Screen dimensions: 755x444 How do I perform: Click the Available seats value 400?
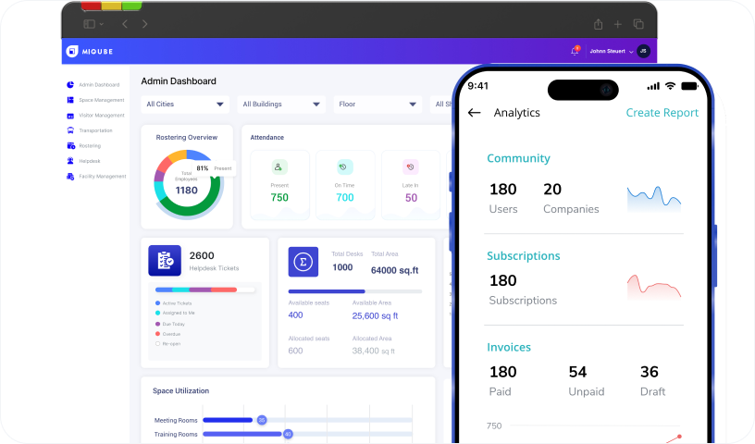pos(296,314)
